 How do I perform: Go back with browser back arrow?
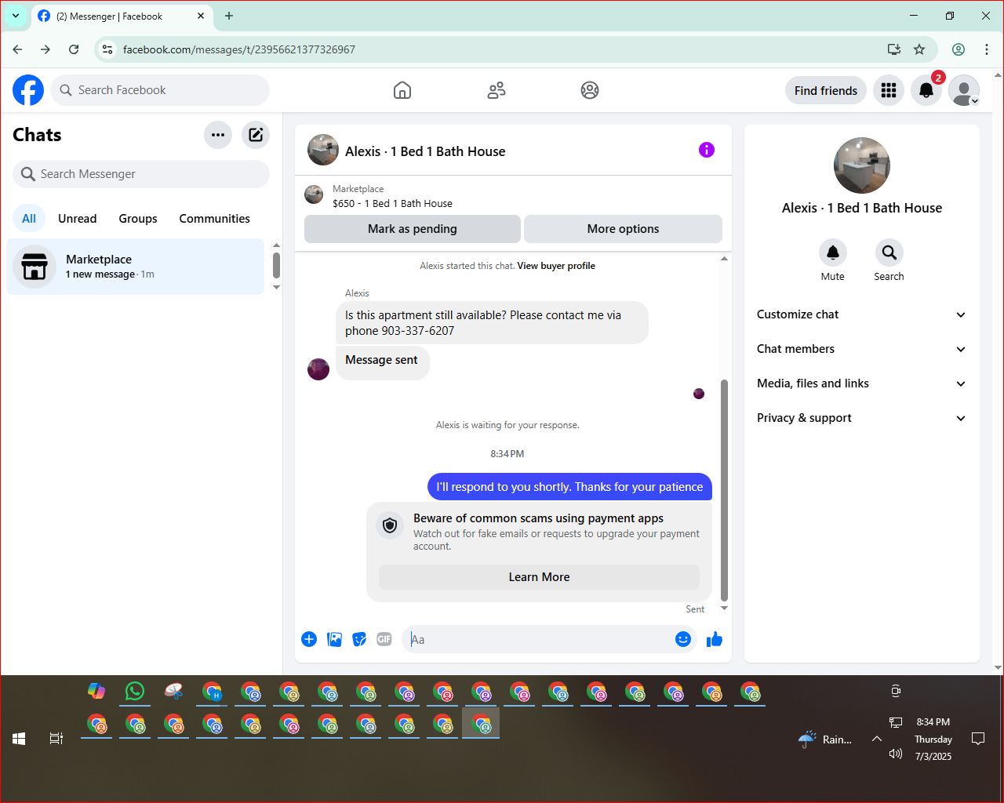coord(17,49)
